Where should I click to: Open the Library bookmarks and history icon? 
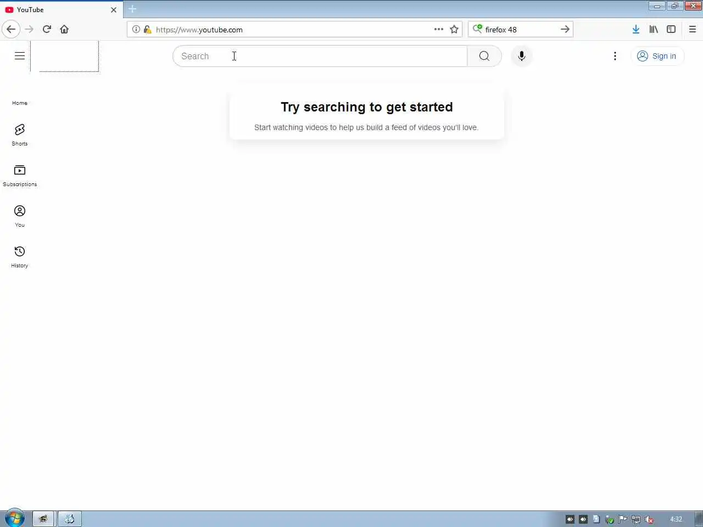[x=654, y=29]
